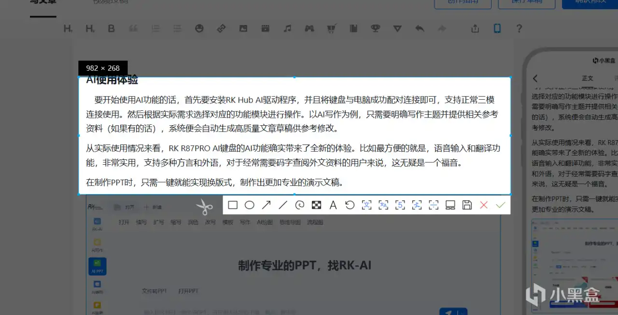Toggle bold formatting in editor toolbar
Viewport: 618px width, 315px height.
pos(111,29)
